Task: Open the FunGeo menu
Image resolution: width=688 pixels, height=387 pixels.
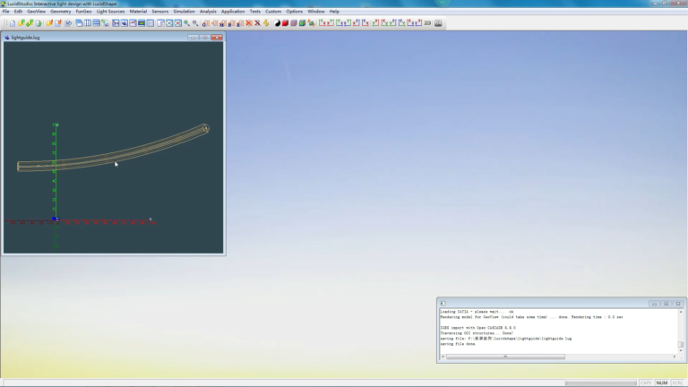Action: point(83,12)
